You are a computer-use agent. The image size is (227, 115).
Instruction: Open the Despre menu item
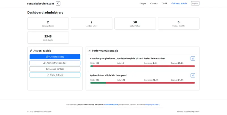[x=143, y=3]
